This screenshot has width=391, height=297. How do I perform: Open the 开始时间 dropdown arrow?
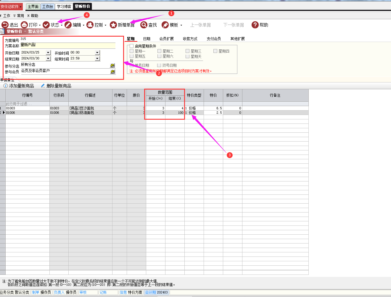(x=97, y=53)
